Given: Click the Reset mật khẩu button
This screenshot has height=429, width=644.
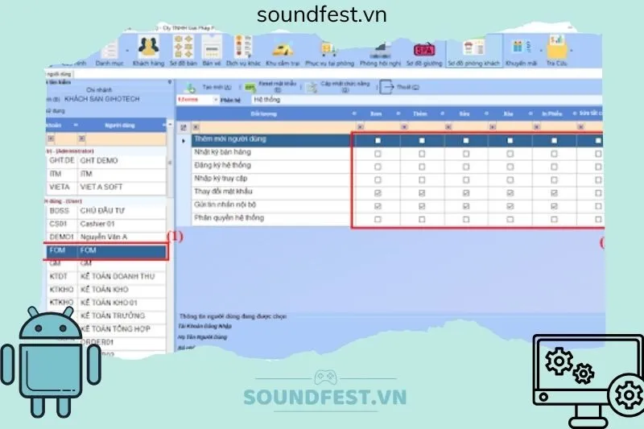Looking at the screenshot, I should click(274, 87).
